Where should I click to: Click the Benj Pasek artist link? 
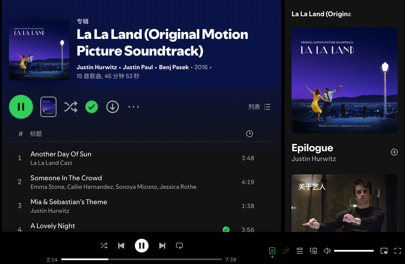[x=174, y=67]
